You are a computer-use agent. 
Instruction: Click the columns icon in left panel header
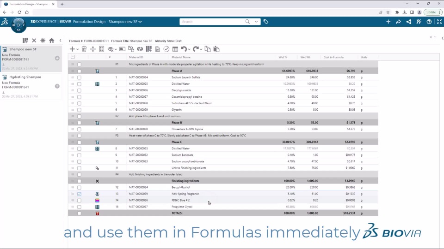click(25, 41)
